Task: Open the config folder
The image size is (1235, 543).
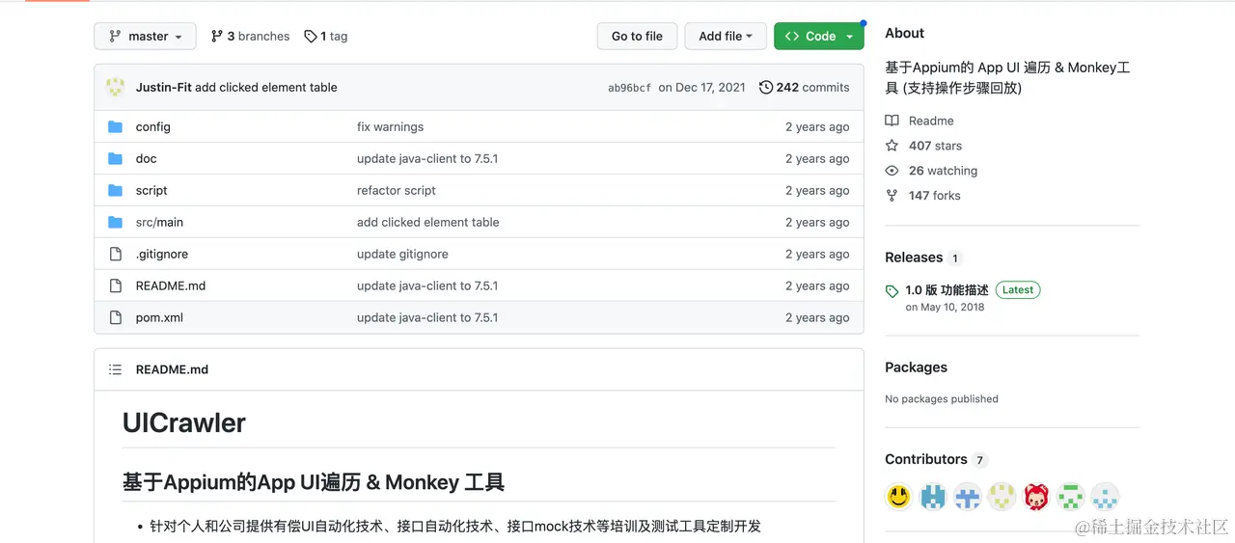Action: [x=153, y=126]
